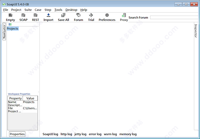
Task: Minimize the SoapUI window
Action: (x=178, y=4)
